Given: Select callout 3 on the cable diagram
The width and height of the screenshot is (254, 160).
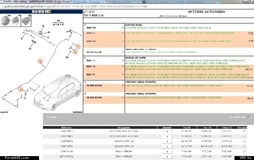Looking at the screenshot, I should [40, 61].
